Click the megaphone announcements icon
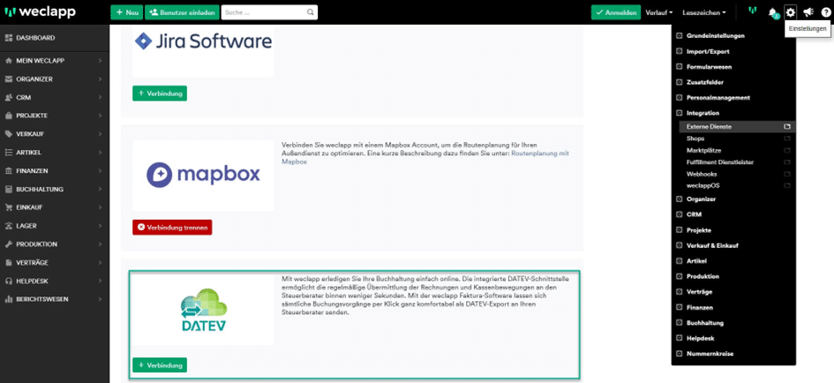The image size is (834, 383). pos(808,12)
